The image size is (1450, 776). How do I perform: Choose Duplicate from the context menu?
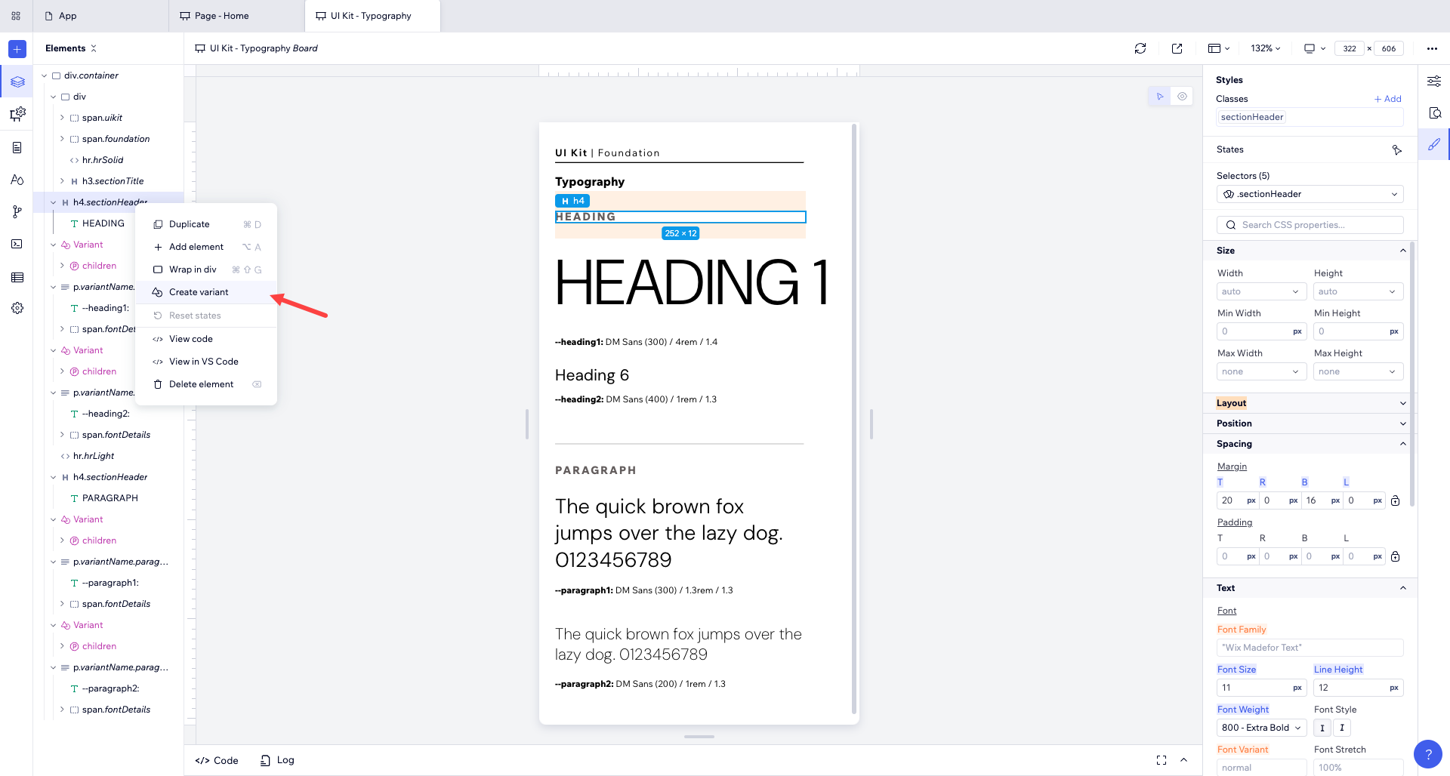point(206,224)
